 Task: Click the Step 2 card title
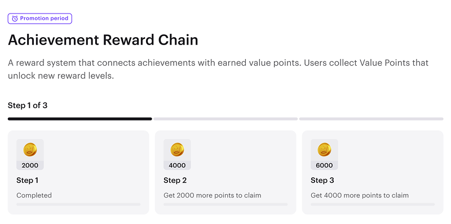pyautogui.click(x=175, y=180)
